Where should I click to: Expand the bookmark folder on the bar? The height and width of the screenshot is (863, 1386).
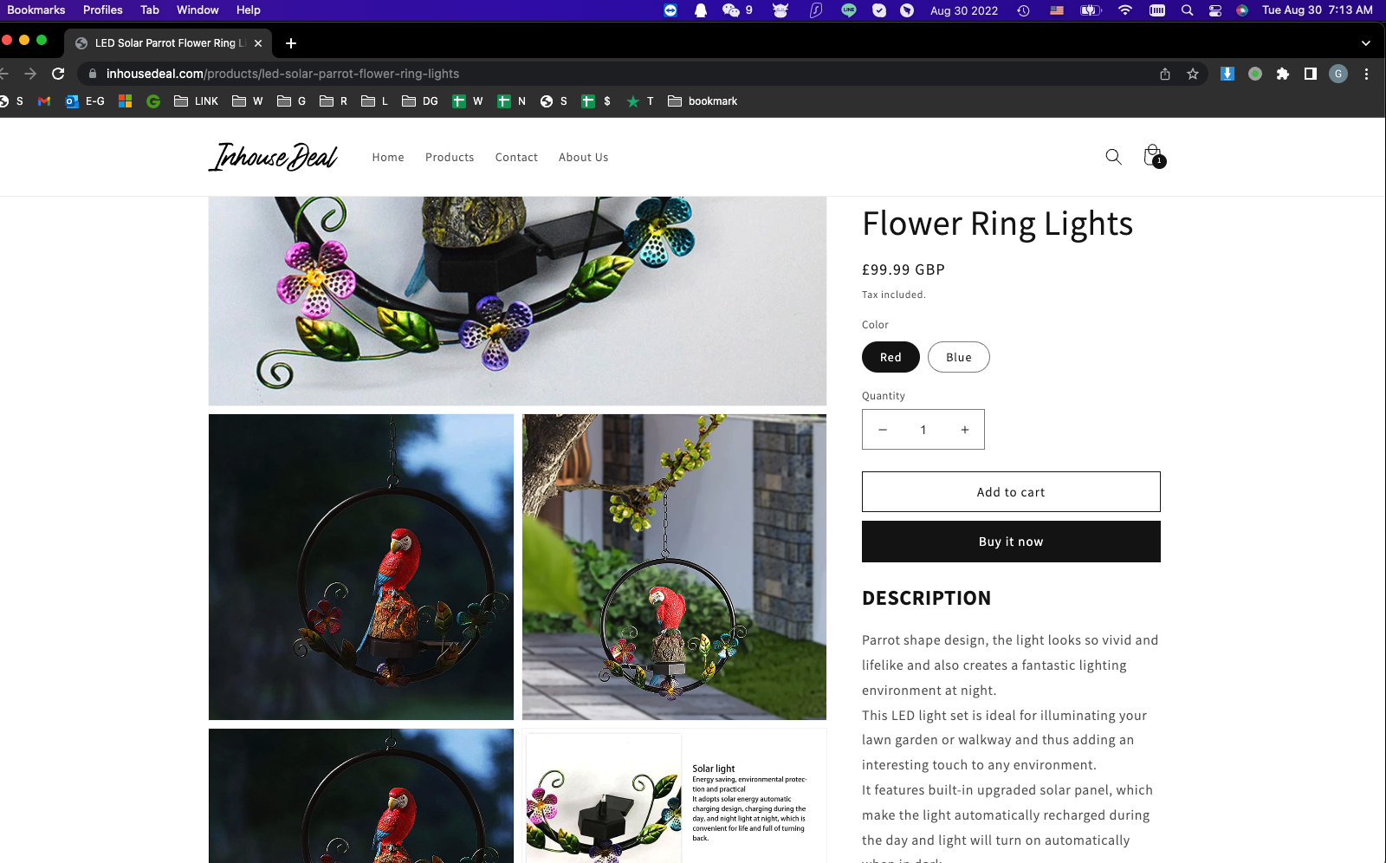point(703,101)
